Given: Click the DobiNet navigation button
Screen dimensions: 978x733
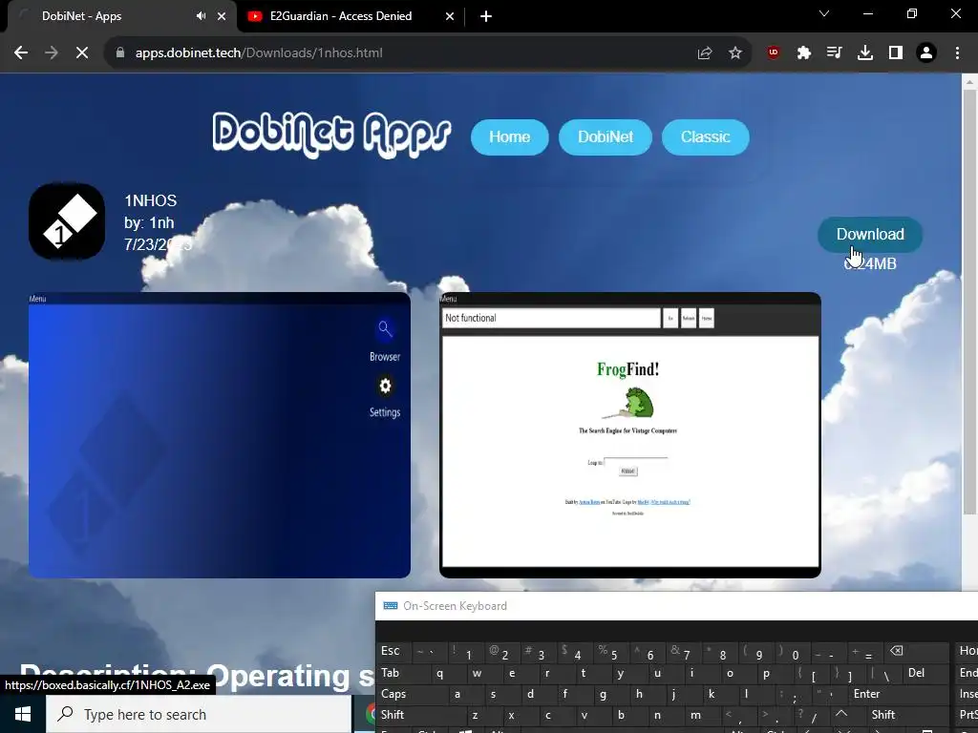Looking at the screenshot, I should [605, 137].
